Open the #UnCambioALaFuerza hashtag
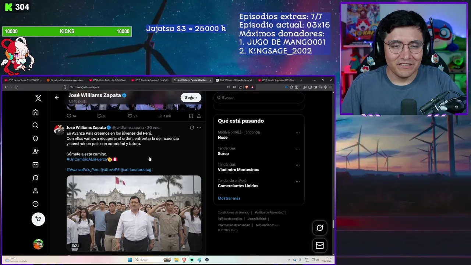The image size is (471, 265). coord(86,159)
